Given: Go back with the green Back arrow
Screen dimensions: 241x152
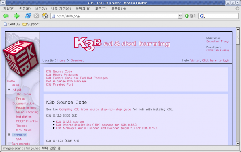Looking at the screenshot, I should coord(6,16).
